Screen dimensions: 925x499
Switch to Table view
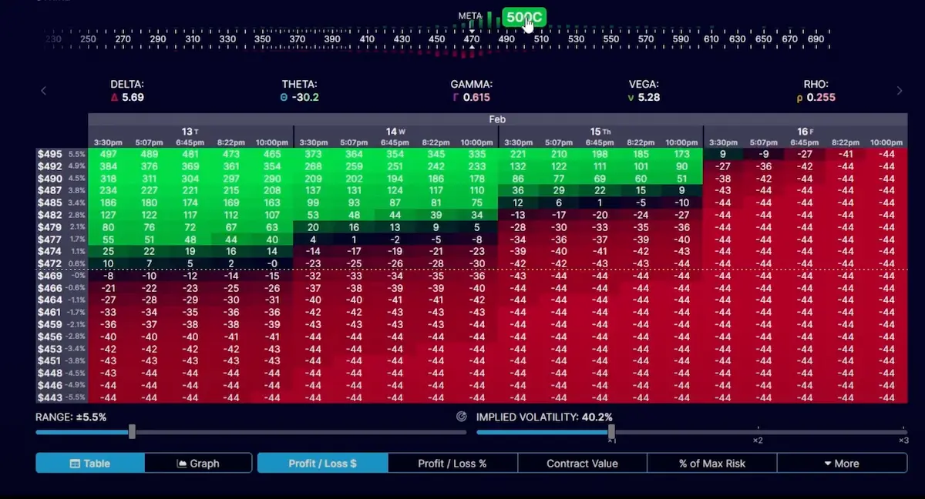tap(90, 463)
